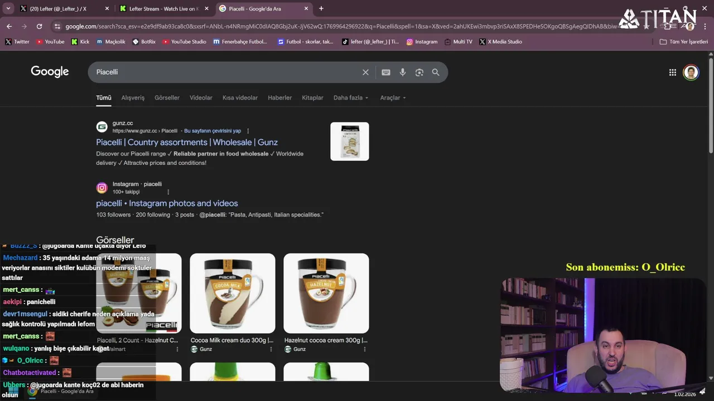Open the on-screen keyboard icon
This screenshot has height=401, width=714.
(x=385, y=72)
